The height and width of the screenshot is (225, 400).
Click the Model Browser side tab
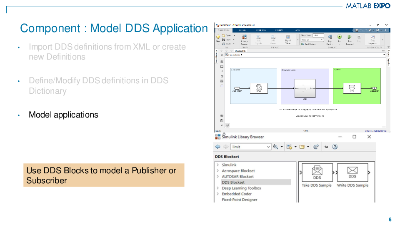[216, 56]
